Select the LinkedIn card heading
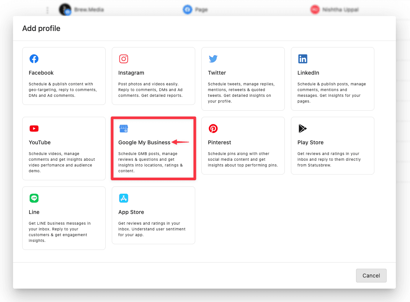Screen dimensions: 410x302 308,73
